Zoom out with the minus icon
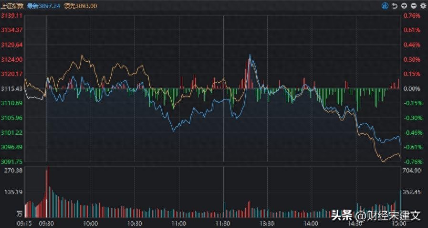428x228 pixels. click(413, 6)
